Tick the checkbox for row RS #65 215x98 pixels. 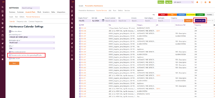click(80, 44)
